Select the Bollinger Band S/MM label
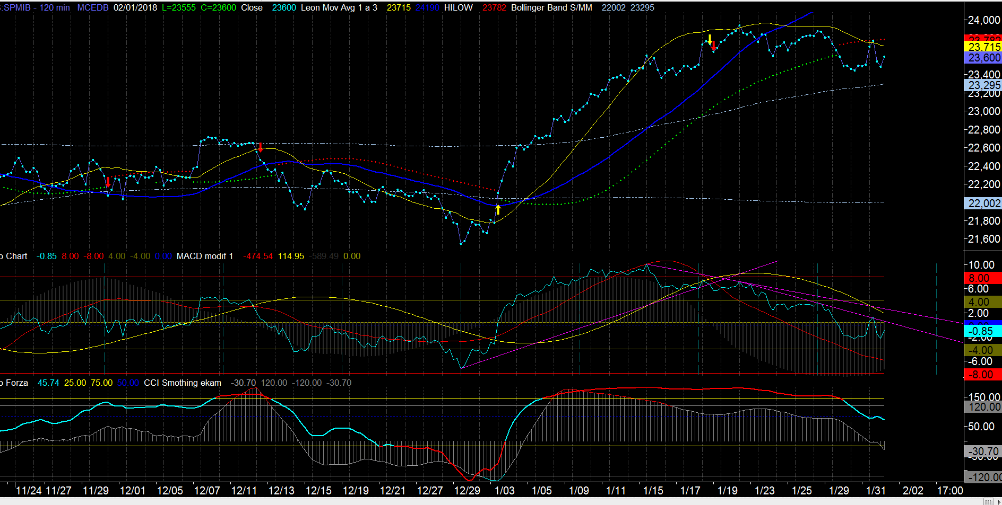Viewport: 1002px width, 505px height. [551, 7]
